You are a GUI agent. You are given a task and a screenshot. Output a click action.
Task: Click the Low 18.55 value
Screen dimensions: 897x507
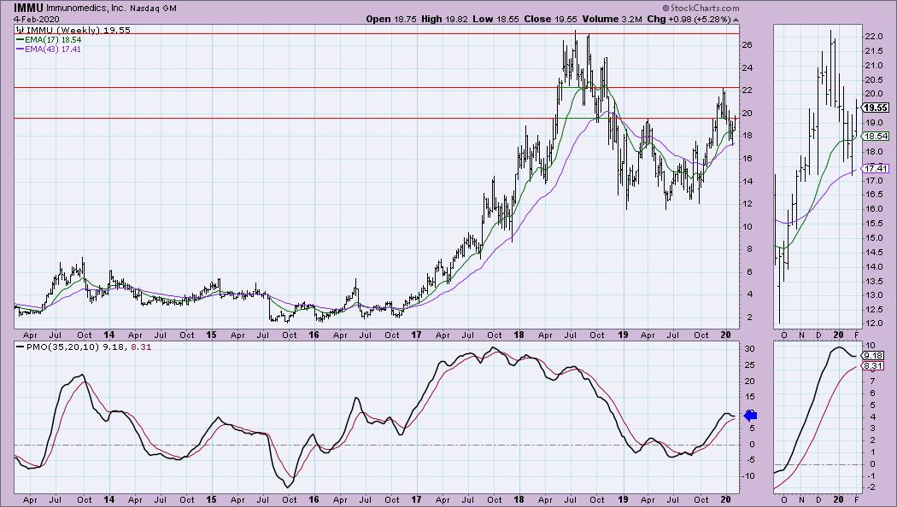point(496,19)
